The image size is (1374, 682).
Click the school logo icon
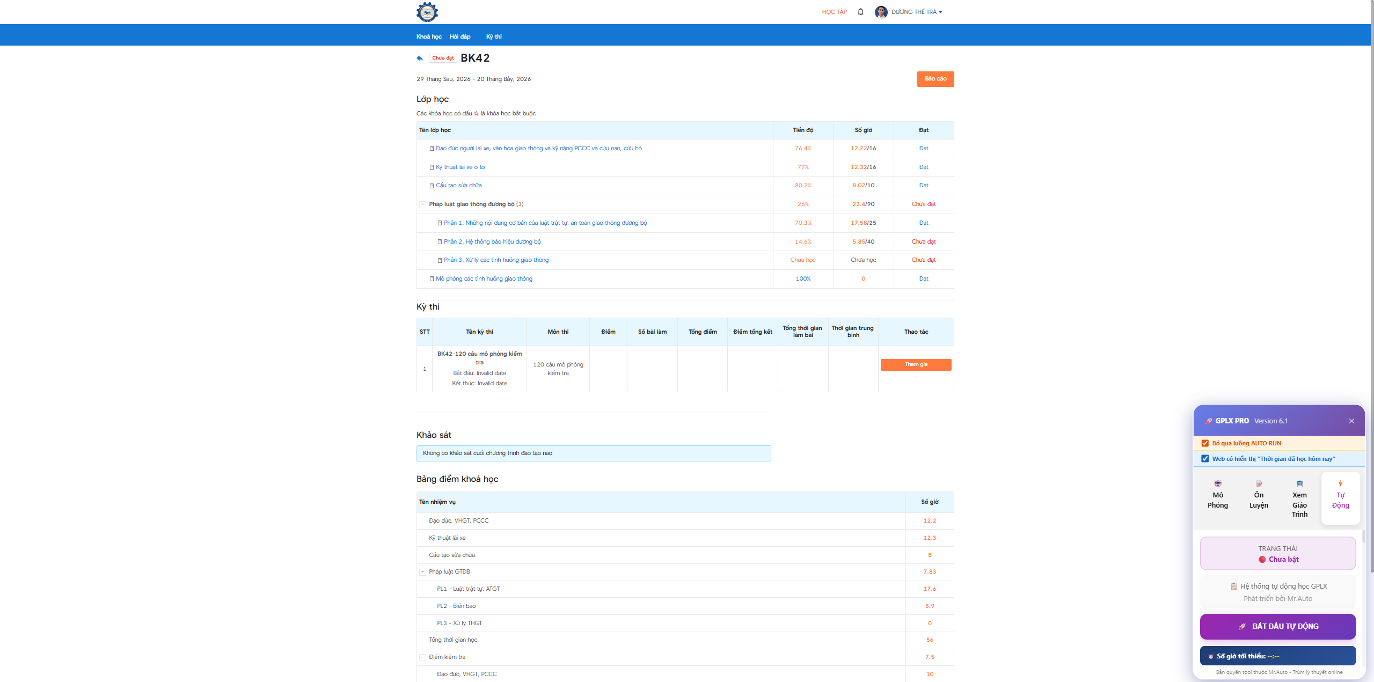click(427, 12)
